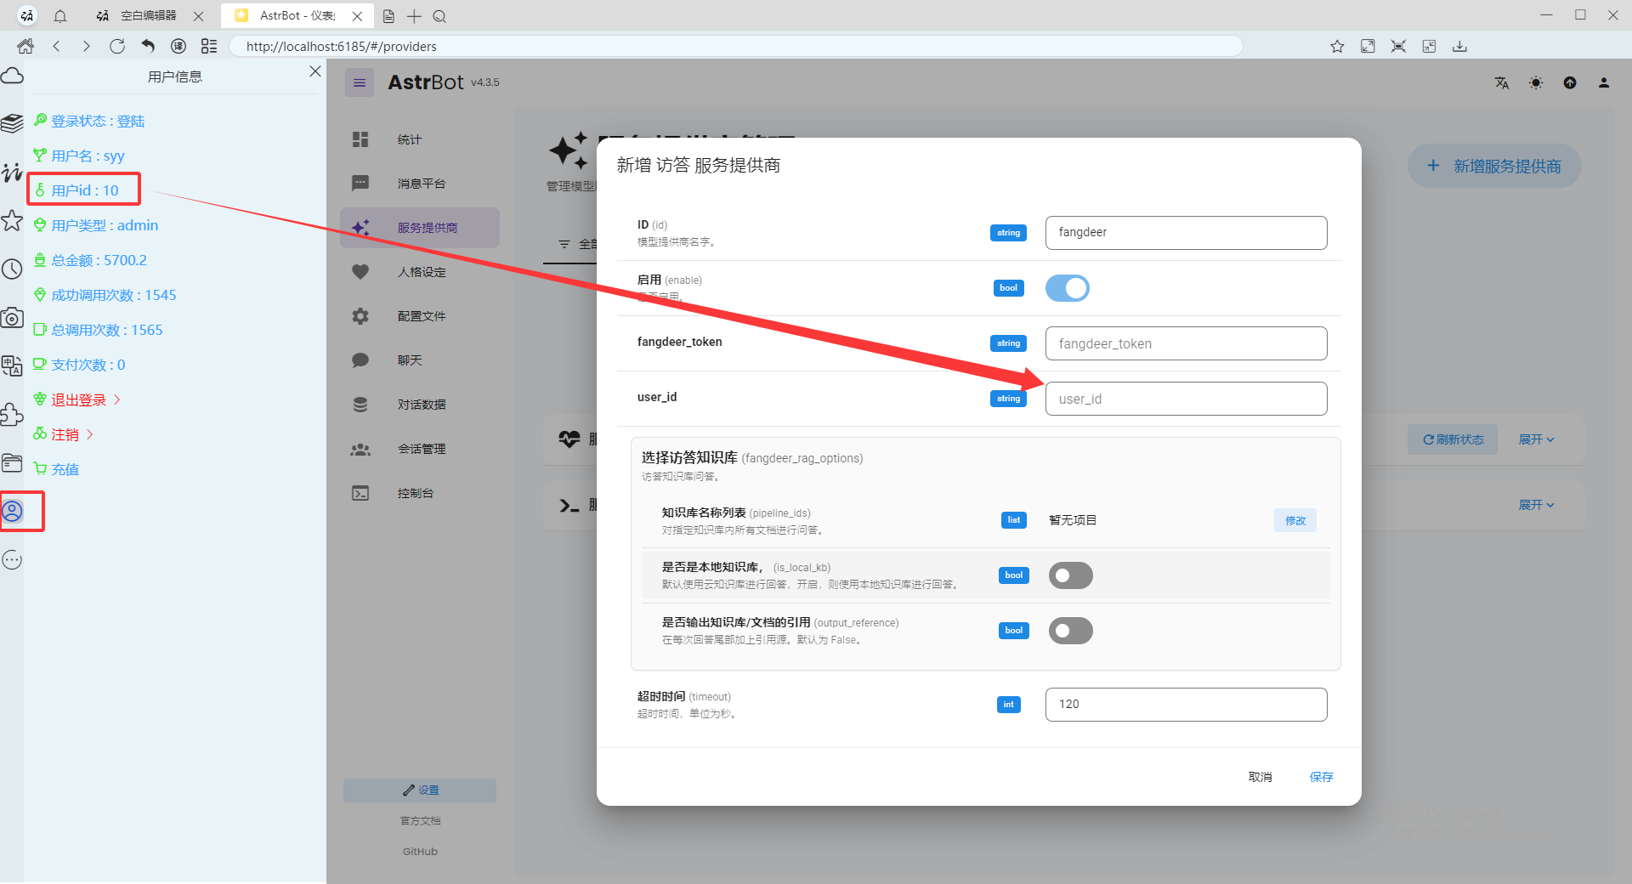The width and height of the screenshot is (1632, 884).
Task: Select 人格设定 persona settings in sidebar
Action: click(x=420, y=272)
